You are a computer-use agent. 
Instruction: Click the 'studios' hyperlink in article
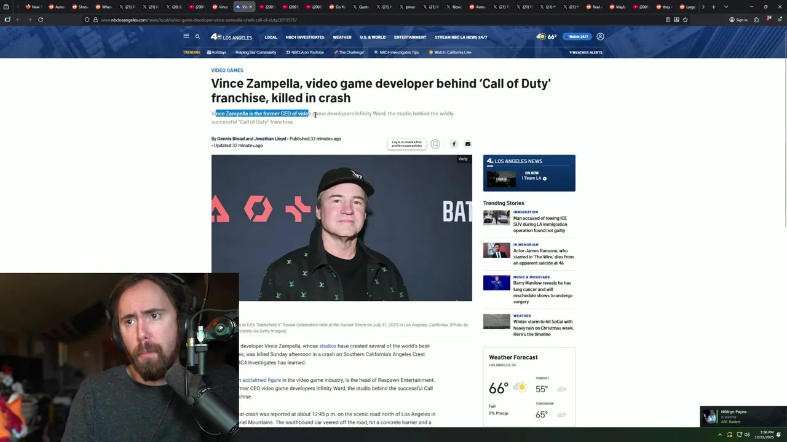tap(328, 346)
